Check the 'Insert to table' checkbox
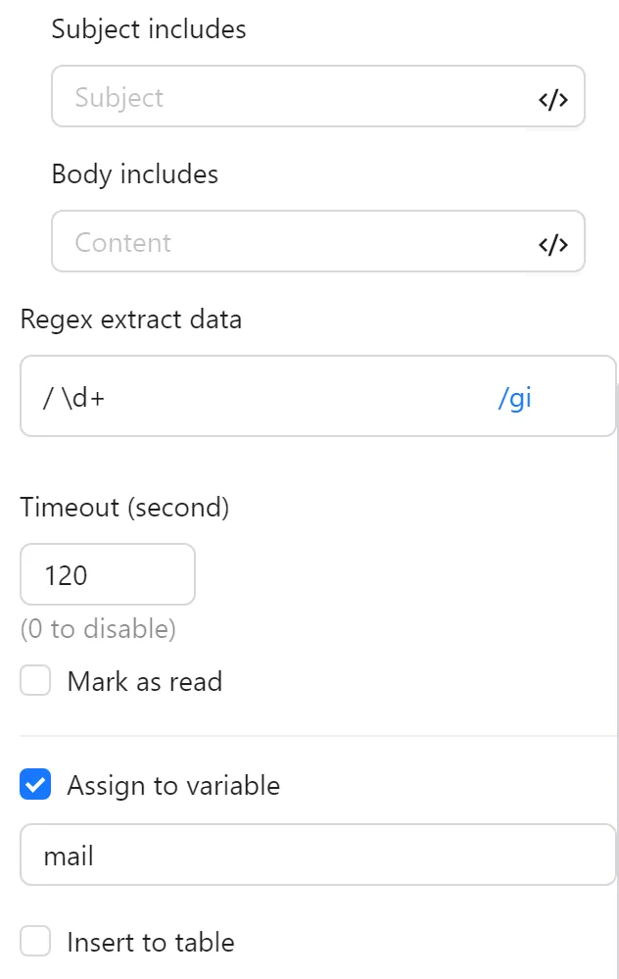The height and width of the screenshot is (979, 619). point(35,941)
